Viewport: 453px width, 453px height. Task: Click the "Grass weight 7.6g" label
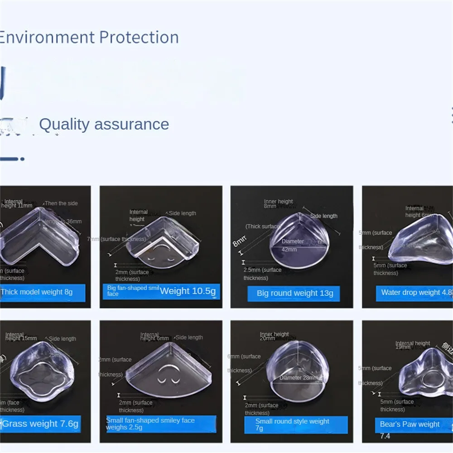(41, 424)
